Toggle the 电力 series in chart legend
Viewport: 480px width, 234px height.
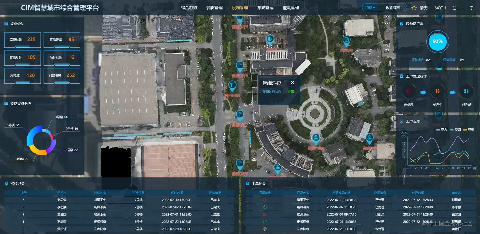pos(442,130)
